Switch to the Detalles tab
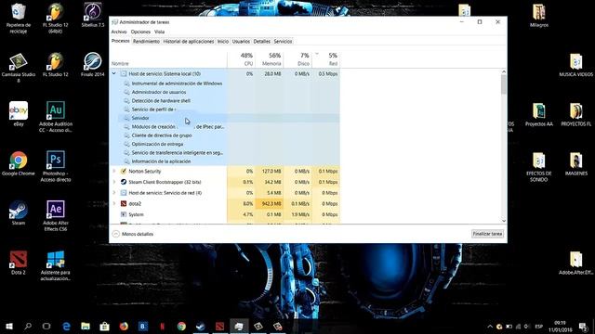 (262, 41)
